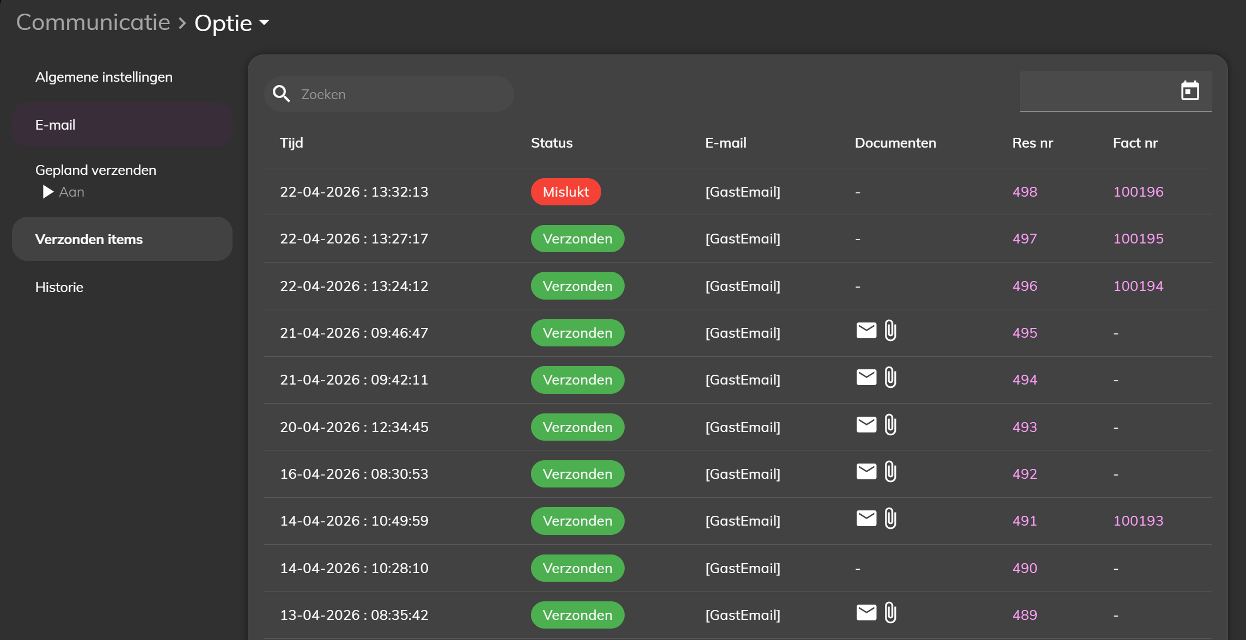This screenshot has width=1246, height=640.
Task: Click the Documenten column header
Action: tap(895, 143)
